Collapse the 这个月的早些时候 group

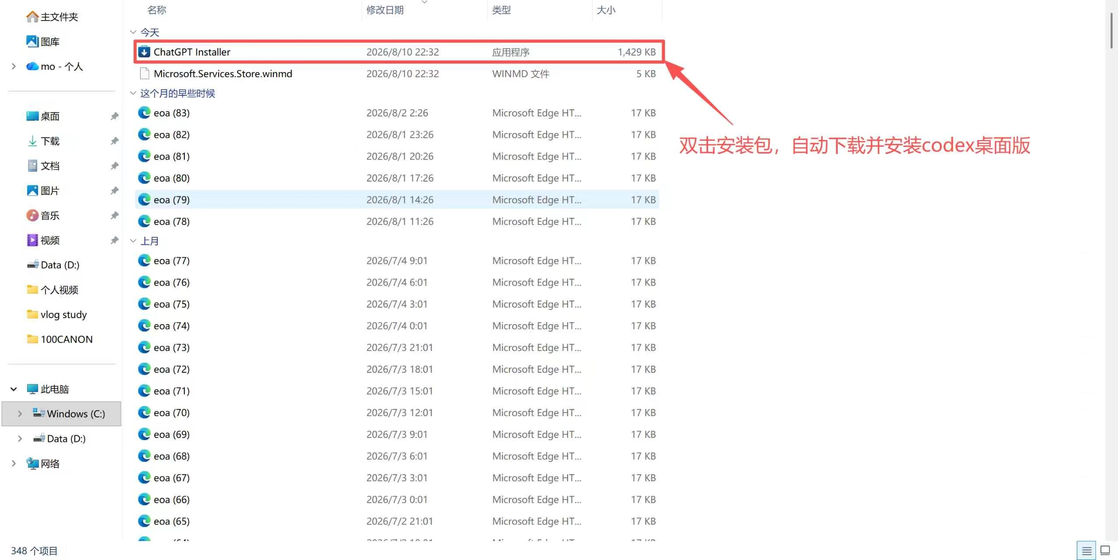(x=133, y=93)
